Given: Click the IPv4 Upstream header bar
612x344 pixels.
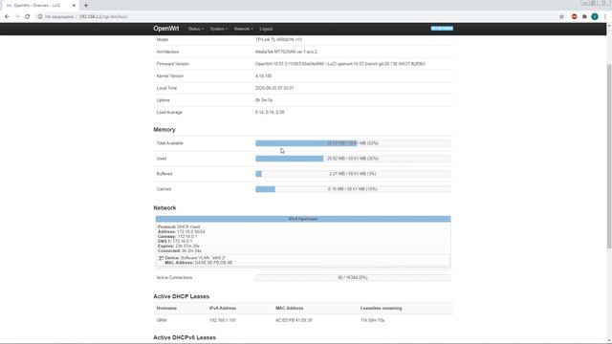Looking at the screenshot, I should [x=303, y=219].
